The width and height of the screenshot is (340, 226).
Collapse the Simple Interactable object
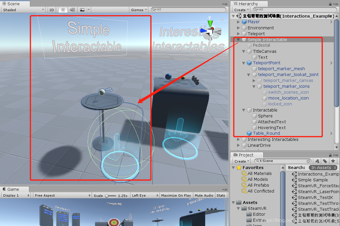239,40
